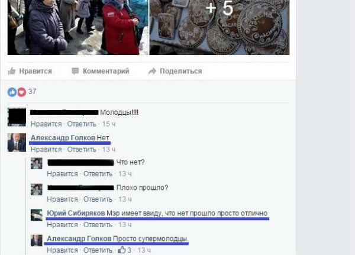Screen dimensions: 355x255
Task: Open avatar next to Александр Голков Нет
Action: point(17,143)
